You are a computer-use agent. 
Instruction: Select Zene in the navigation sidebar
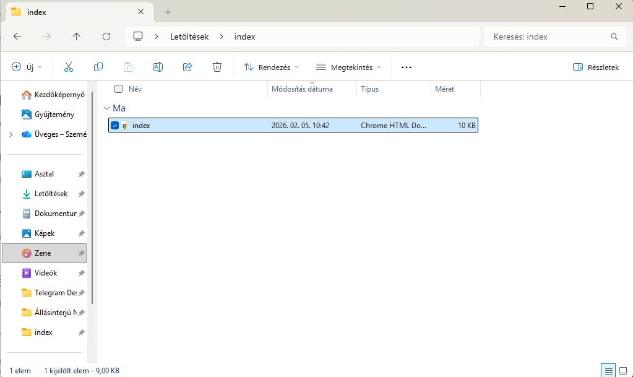tap(43, 253)
